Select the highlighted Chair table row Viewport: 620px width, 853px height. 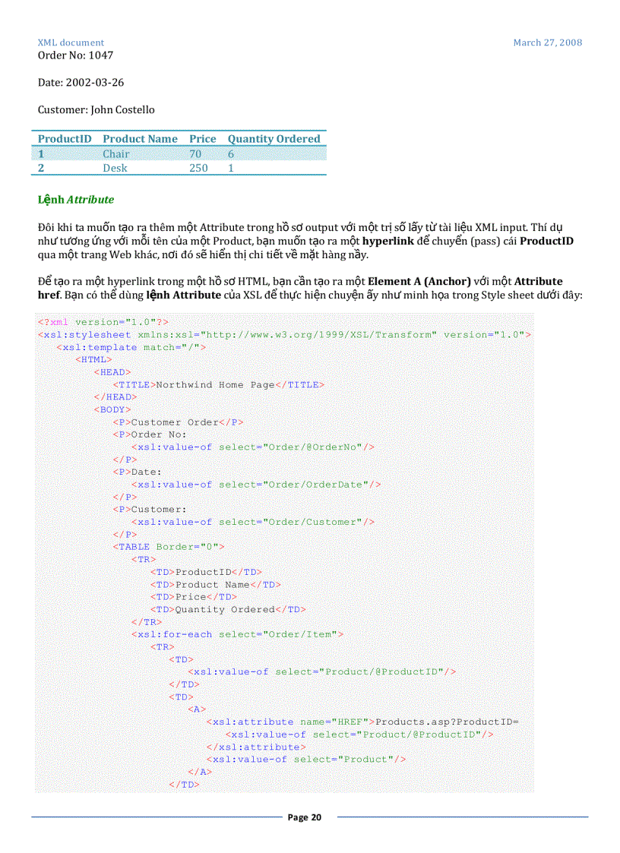point(179,153)
